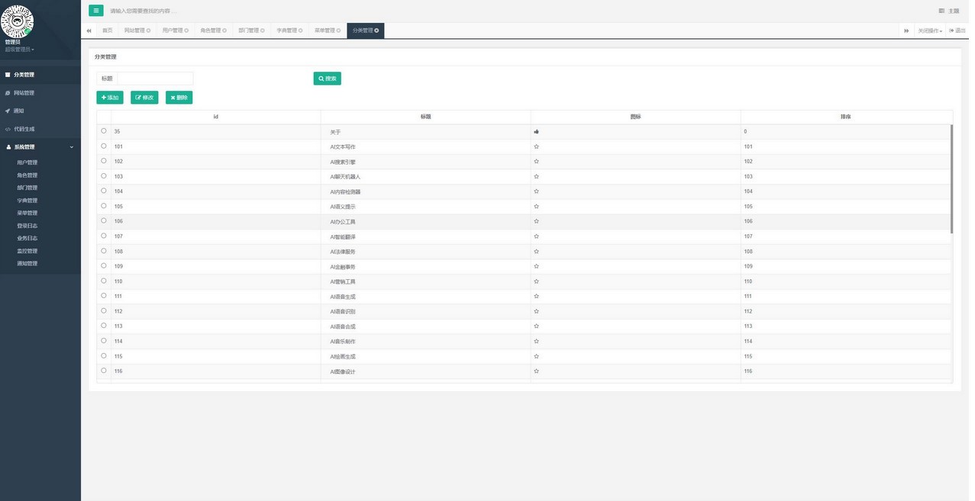975x501 pixels.
Task: Click the admin avatar image in sidebar
Action: pos(18,21)
